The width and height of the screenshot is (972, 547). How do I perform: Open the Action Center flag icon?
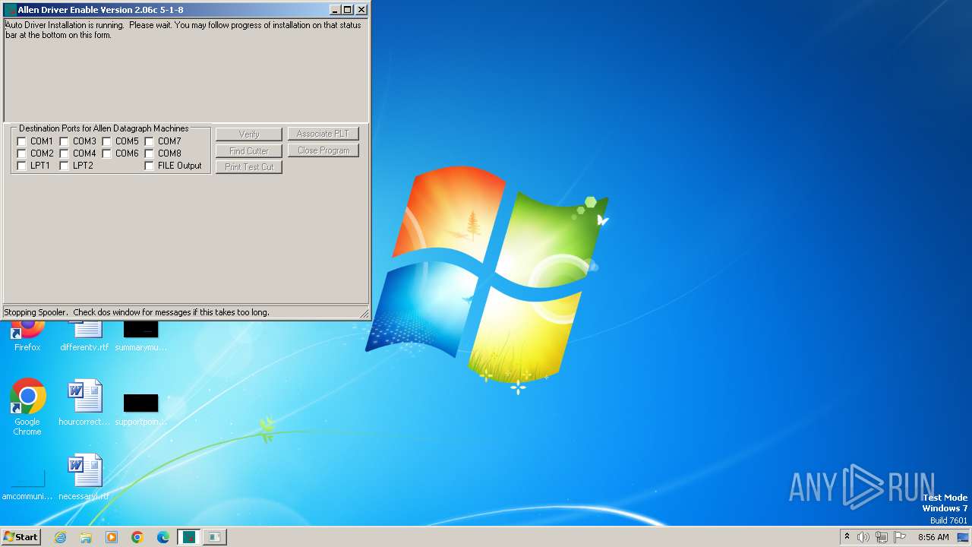(x=900, y=537)
